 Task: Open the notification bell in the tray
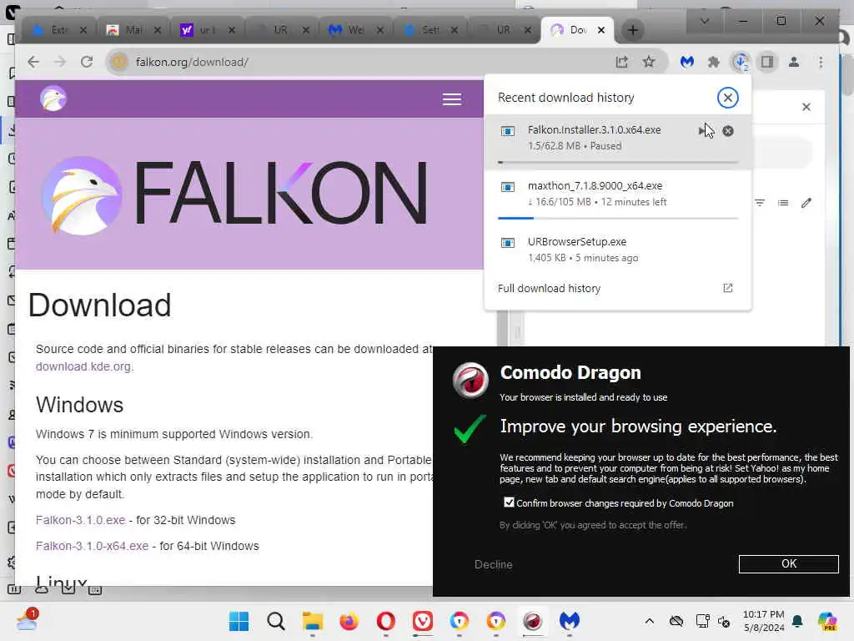(x=797, y=621)
